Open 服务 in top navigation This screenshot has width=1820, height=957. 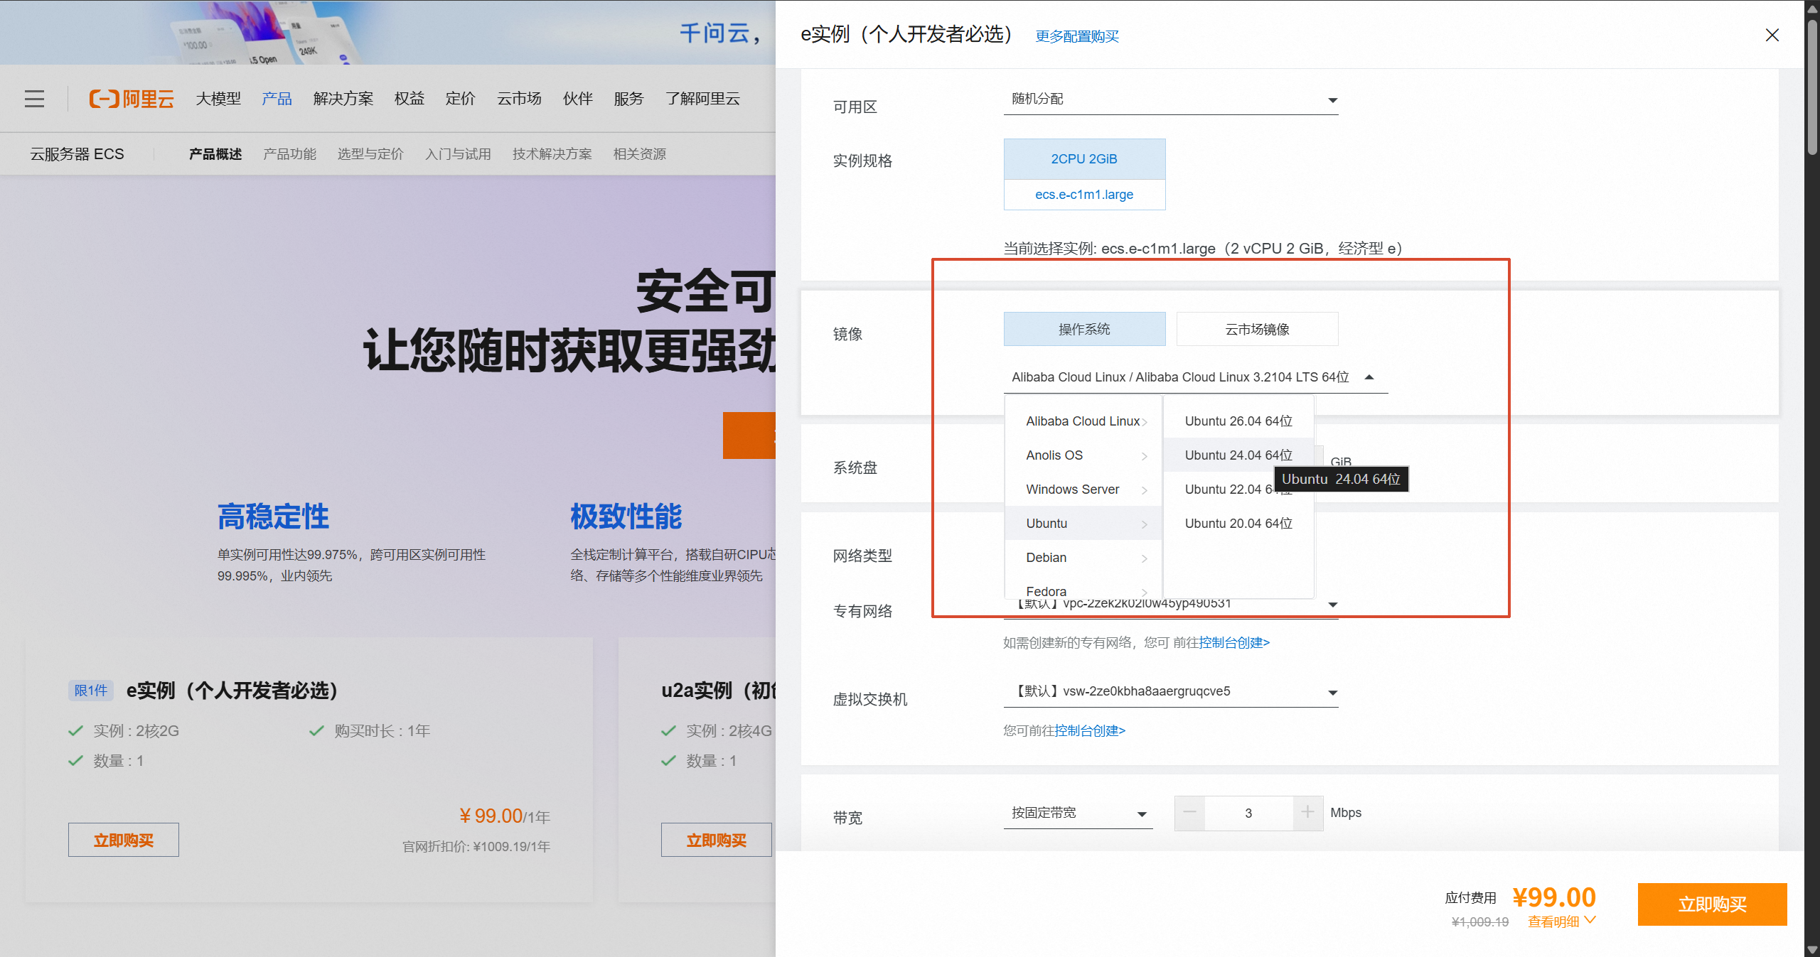628,99
